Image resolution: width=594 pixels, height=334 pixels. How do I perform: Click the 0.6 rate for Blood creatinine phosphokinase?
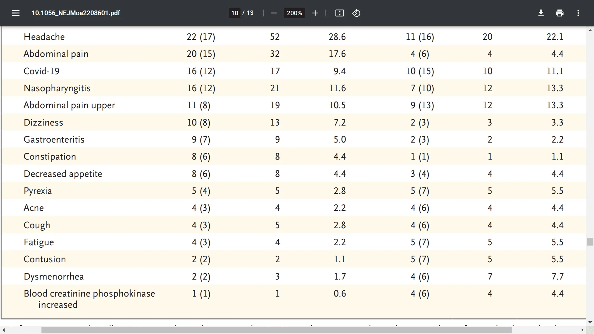click(340, 293)
